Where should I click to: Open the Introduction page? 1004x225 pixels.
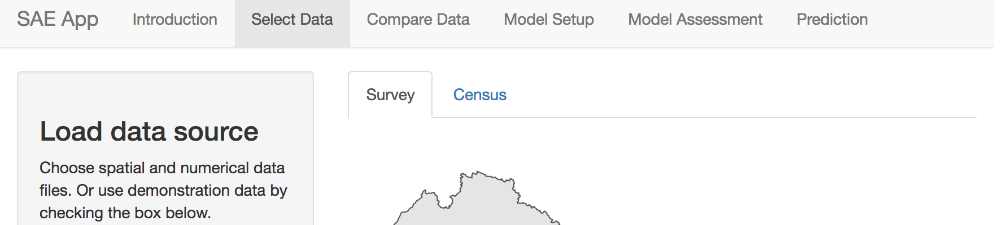pos(174,20)
